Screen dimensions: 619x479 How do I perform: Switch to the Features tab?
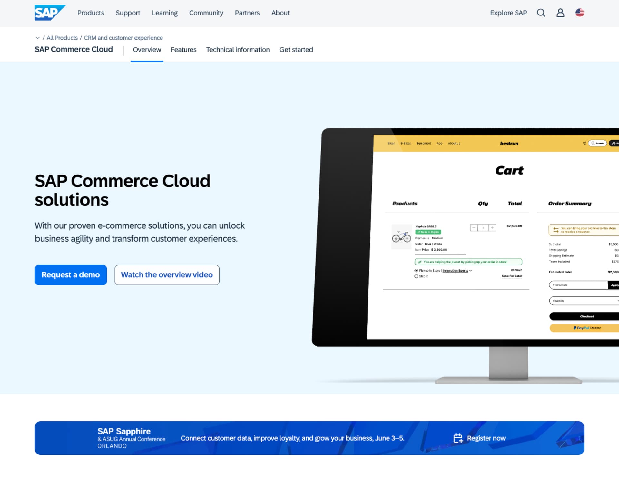pos(183,50)
